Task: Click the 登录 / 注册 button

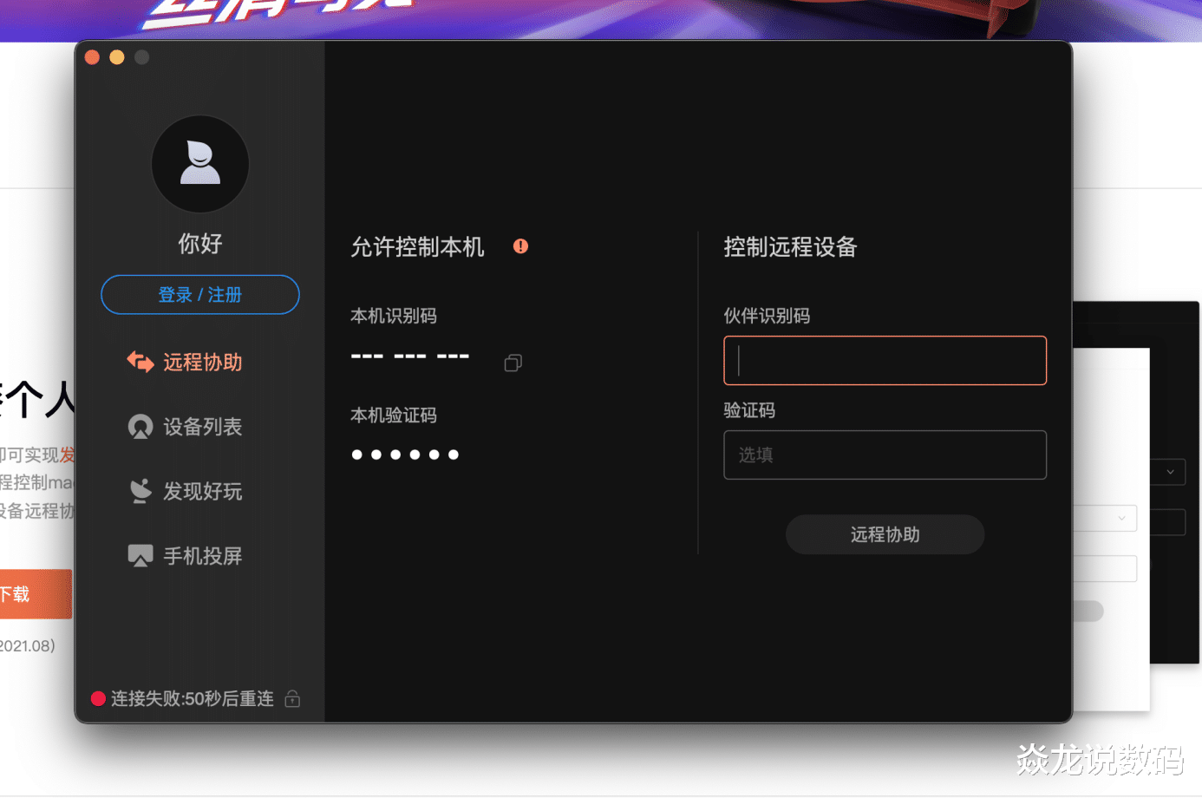Action: pos(199,294)
